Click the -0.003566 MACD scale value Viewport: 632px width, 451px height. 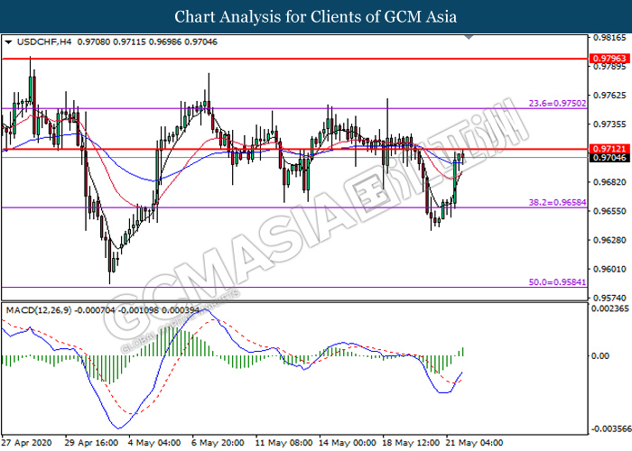(611, 428)
